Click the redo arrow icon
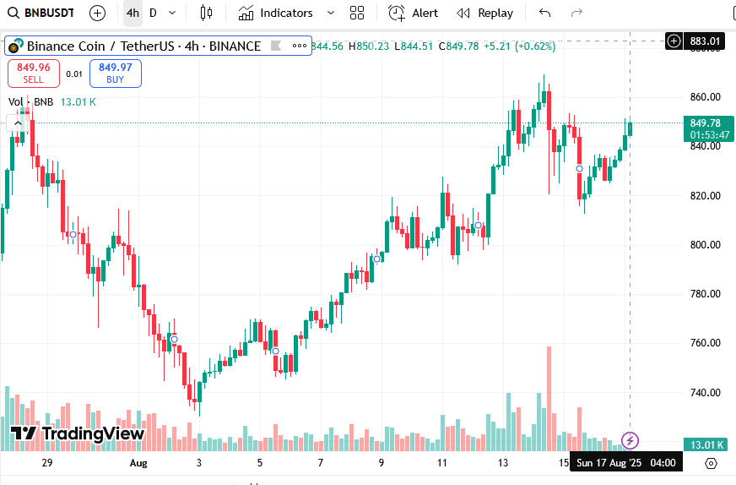This screenshot has width=736, height=485. click(577, 13)
